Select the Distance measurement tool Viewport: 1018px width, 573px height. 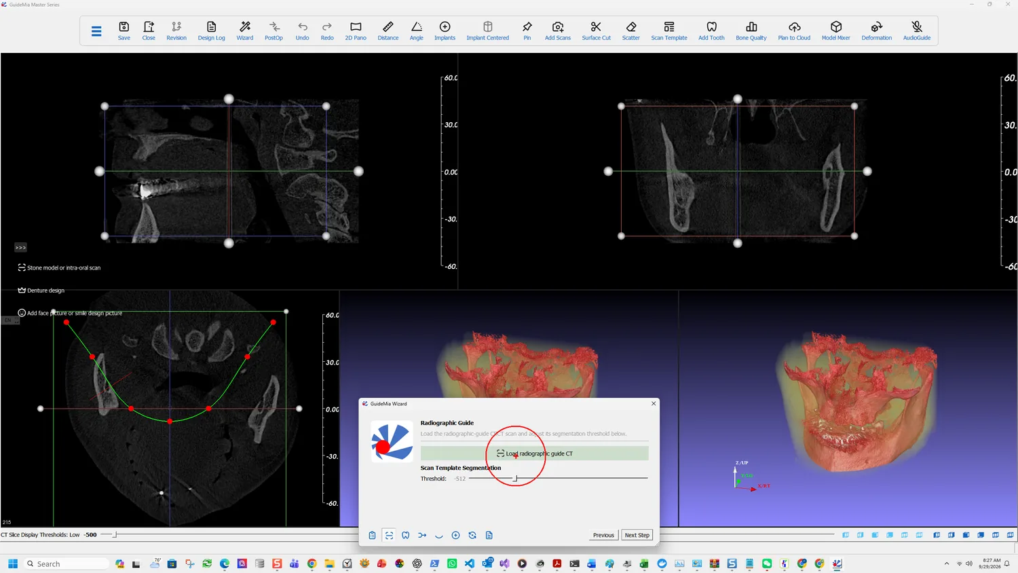pyautogui.click(x=388, y=31)
